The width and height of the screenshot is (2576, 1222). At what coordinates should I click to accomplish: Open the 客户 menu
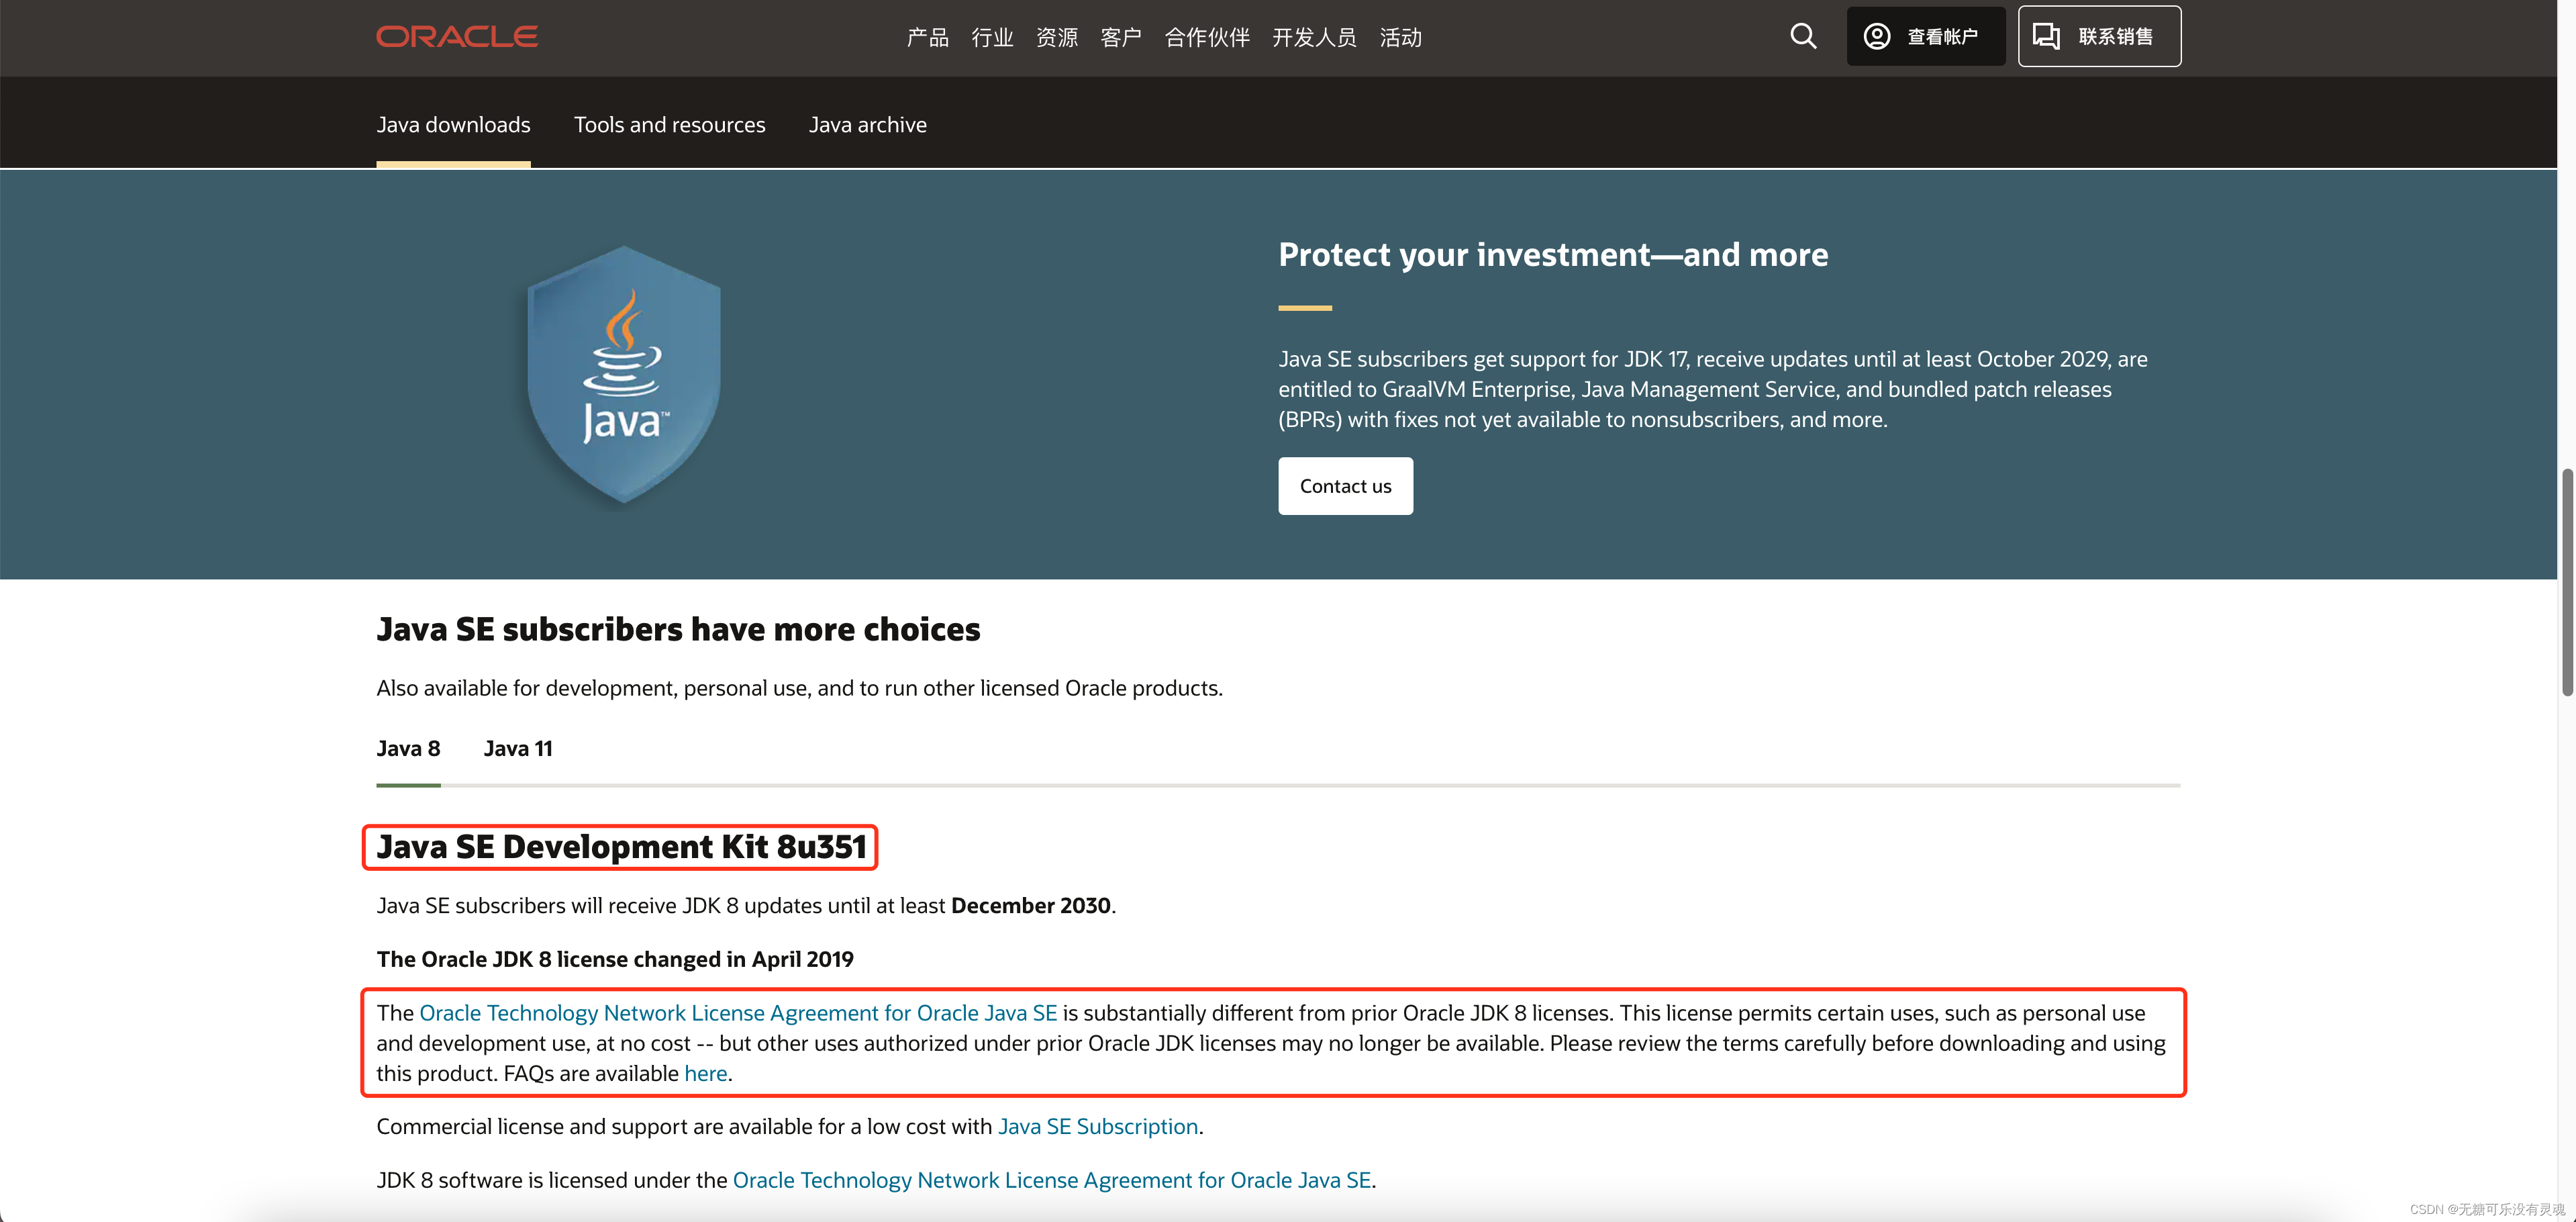1120,37
